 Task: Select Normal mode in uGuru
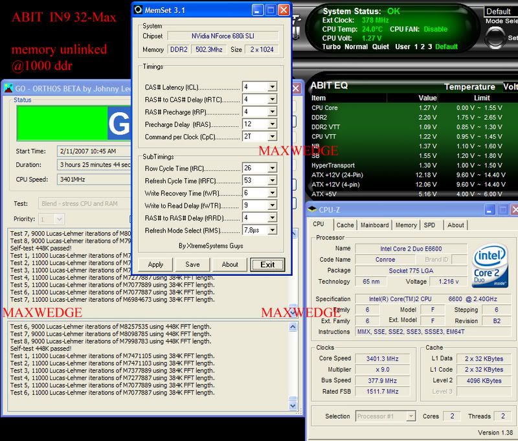pos(355,47)
